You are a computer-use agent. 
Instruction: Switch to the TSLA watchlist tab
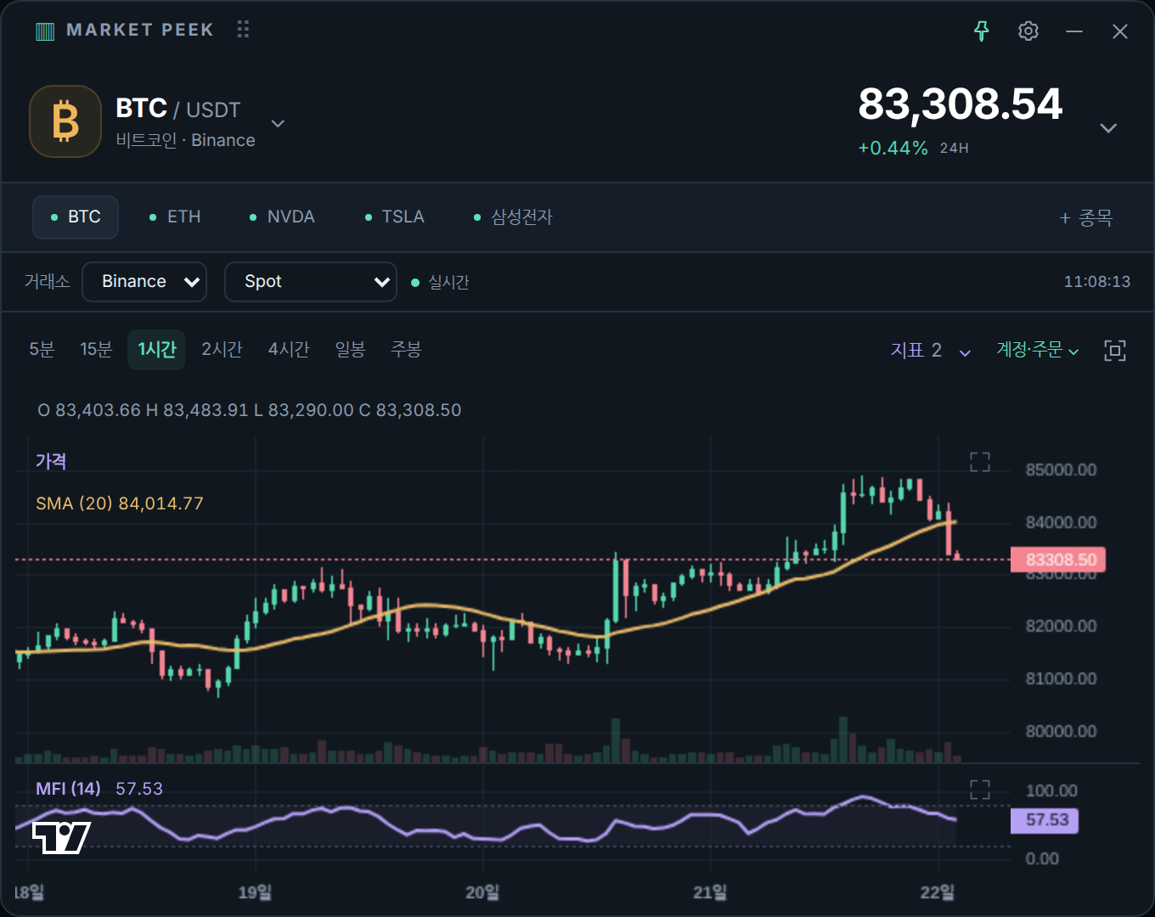(394, 217)
